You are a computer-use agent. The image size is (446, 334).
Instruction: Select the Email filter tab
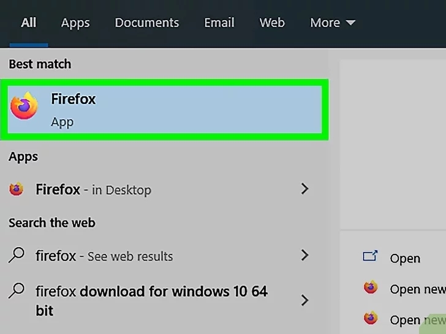pos(219,23)
